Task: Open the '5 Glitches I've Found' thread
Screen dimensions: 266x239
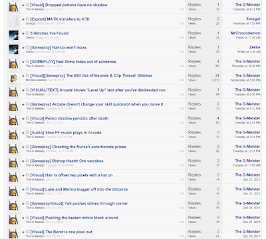Action: pos(49,33)
